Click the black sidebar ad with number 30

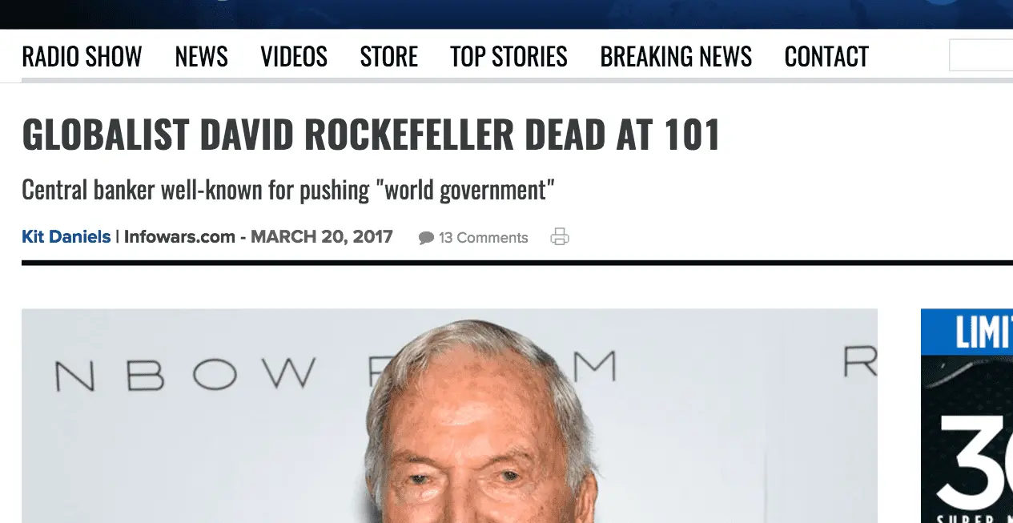coord(967,439)
